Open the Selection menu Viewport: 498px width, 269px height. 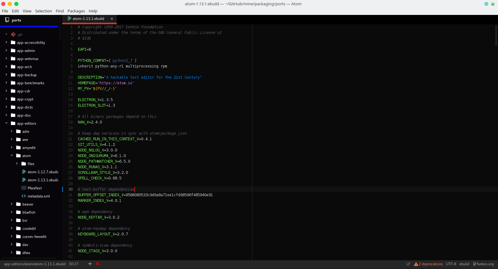point(43,11)
